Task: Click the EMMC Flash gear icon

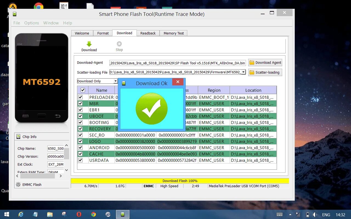Action: (18, 185)
